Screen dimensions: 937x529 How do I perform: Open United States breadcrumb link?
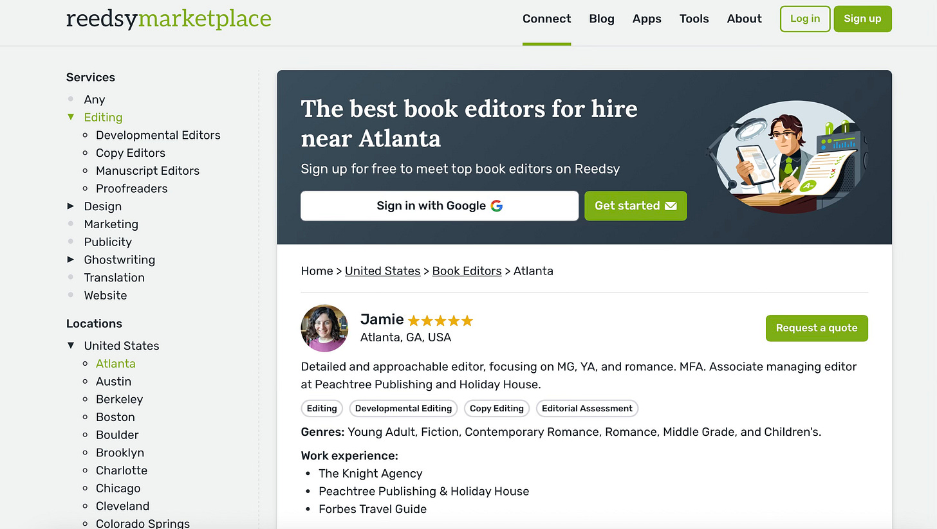382,271
